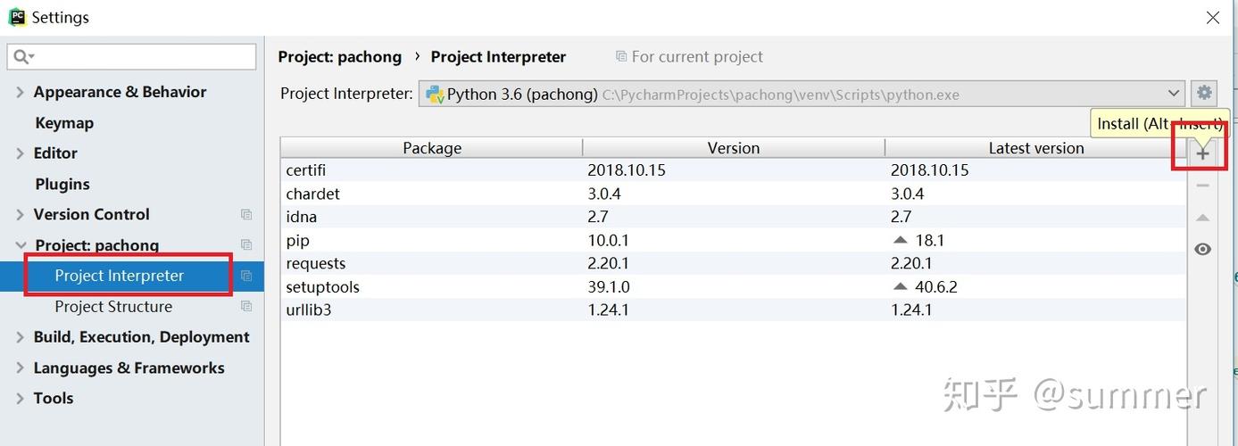Click the upgrade package arrow icon
The image size is (1238, 446).
1202,218
